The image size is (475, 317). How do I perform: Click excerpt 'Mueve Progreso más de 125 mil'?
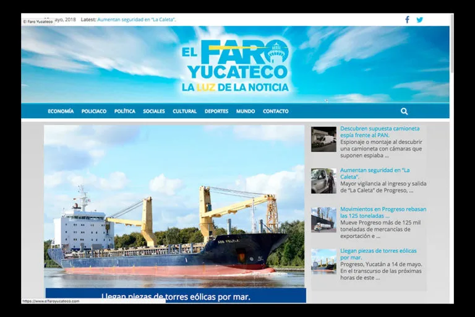pyautogui.click(x=380, y=222)
